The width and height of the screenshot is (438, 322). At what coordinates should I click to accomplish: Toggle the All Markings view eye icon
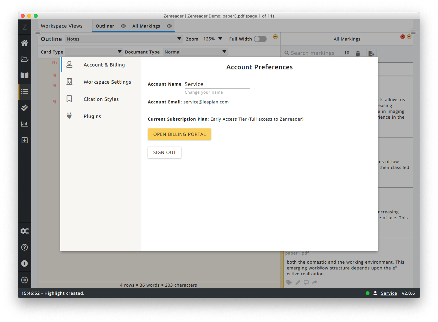(x=169, y=26)
